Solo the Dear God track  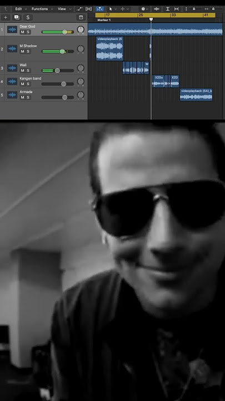(28, 32)
